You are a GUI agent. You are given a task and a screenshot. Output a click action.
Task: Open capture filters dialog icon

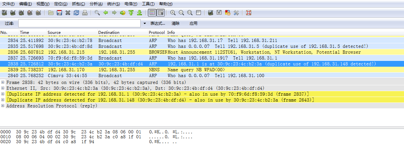pos(211,13)
